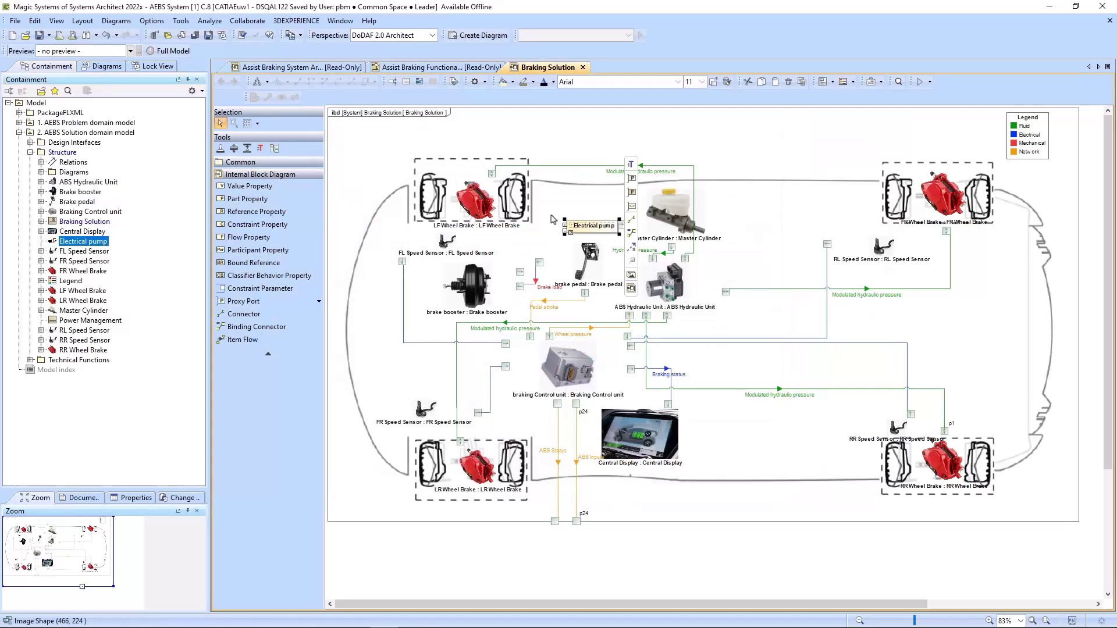Select the Item Flow tool in the palette
Screen dimensions: 1117x628
coord(242,340)
